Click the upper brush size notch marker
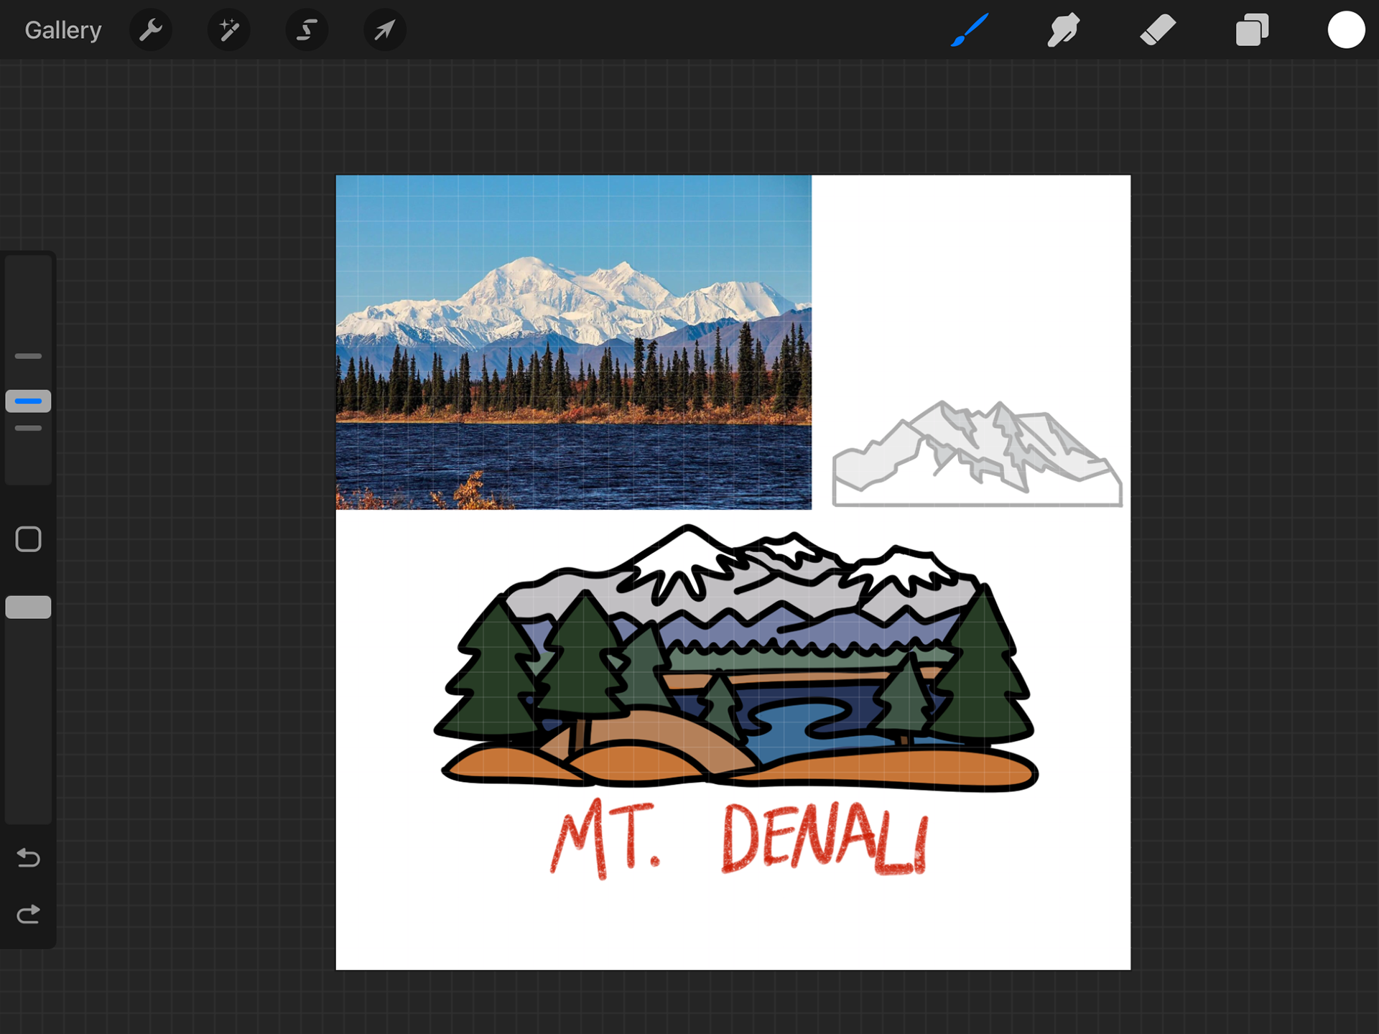1379x1034 pixels. [28, 356]
